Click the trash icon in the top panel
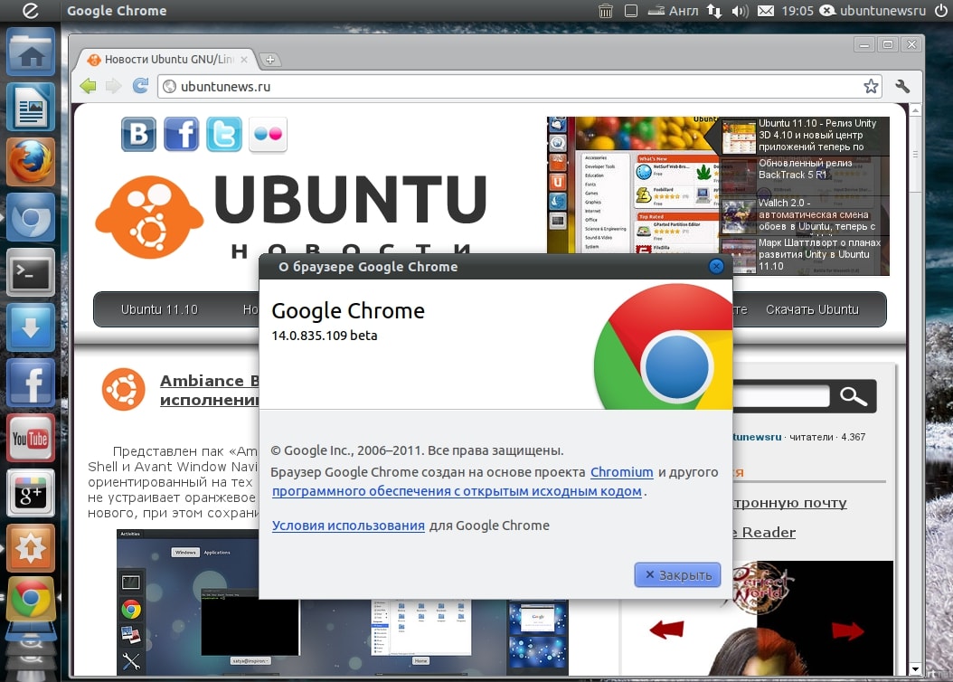The width and height of the screenshot is (953, 682). (x=606, y=10)
